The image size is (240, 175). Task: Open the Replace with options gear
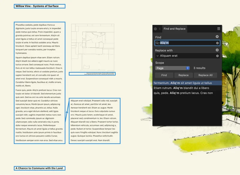[x=217, y=50]
